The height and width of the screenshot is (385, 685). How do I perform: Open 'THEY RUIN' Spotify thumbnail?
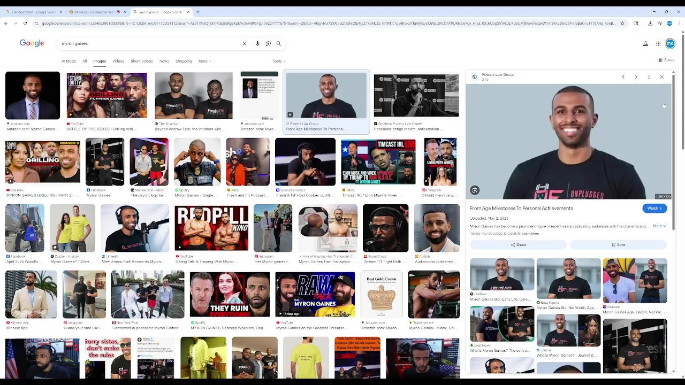(x=230, y=294)
